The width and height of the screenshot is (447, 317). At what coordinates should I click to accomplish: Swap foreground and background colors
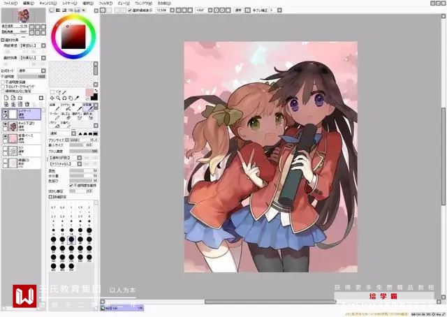96,91
